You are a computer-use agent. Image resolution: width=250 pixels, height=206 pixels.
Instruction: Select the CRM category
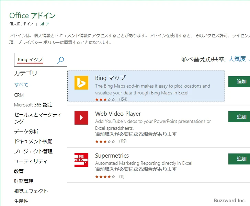[19, 95]
